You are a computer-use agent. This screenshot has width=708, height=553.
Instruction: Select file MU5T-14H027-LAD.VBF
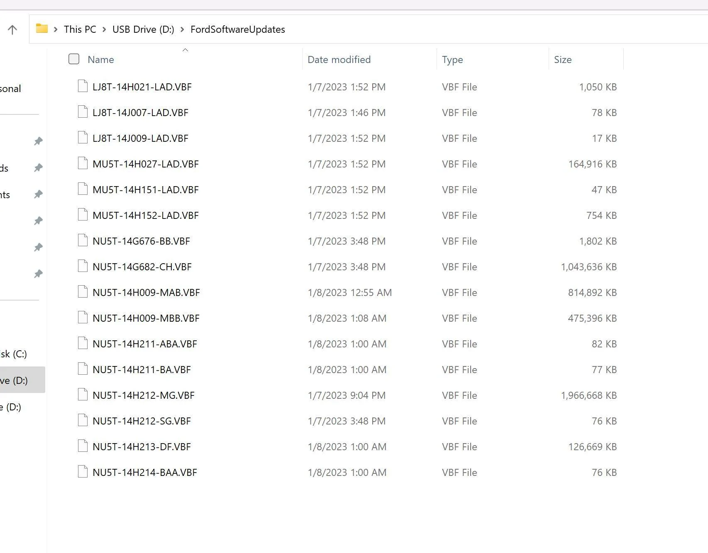[146, 164]
